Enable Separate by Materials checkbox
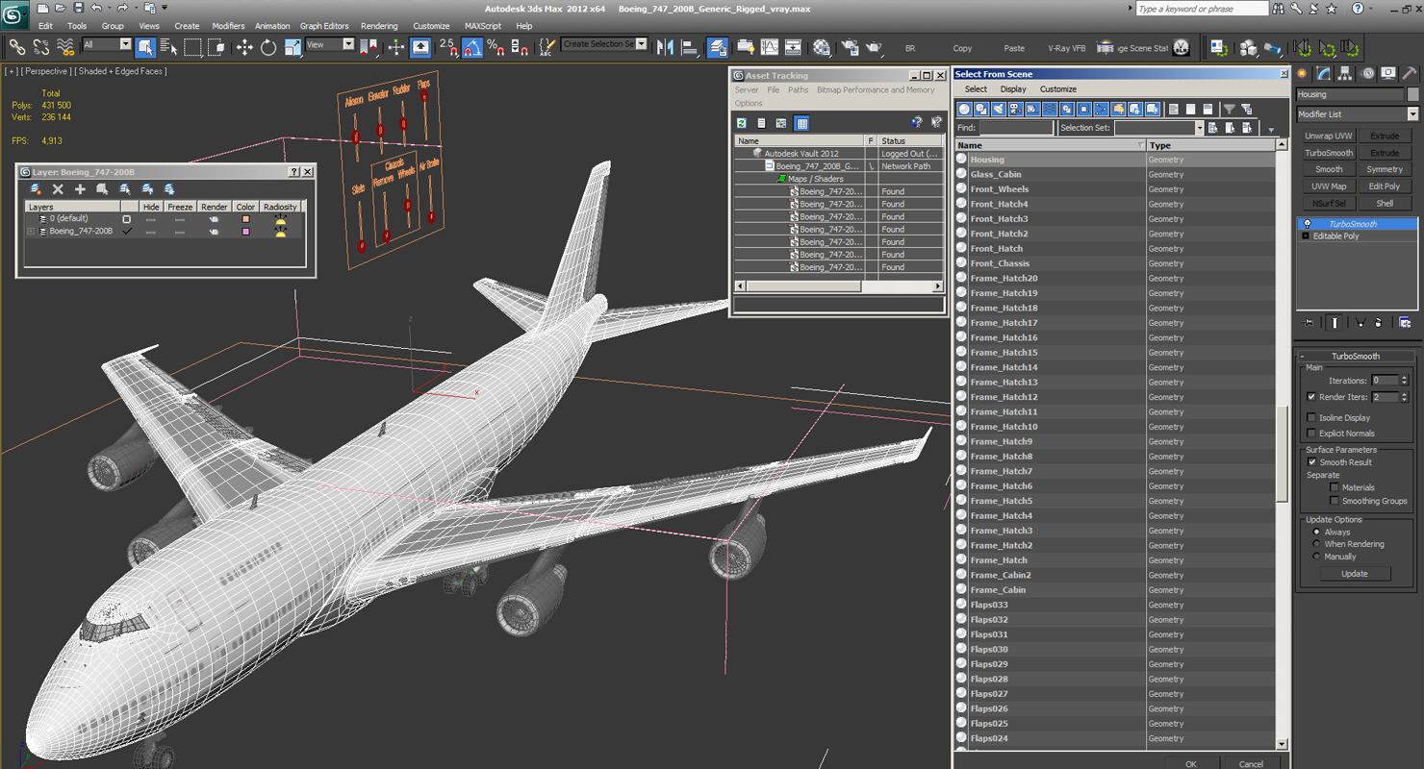 click(1335, 487)
